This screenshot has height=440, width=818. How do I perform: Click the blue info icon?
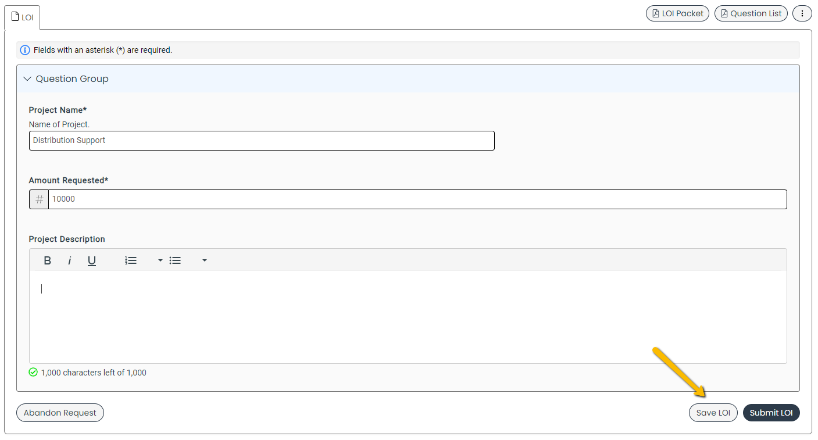coord(24,50)
